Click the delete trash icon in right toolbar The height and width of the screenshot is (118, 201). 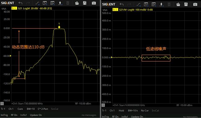[169, 5]
